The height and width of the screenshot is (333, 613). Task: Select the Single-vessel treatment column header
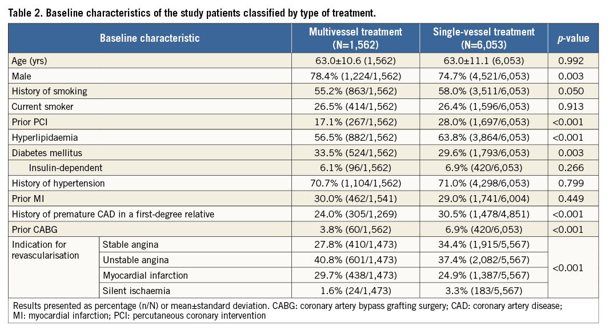click(x=483, y=38)
